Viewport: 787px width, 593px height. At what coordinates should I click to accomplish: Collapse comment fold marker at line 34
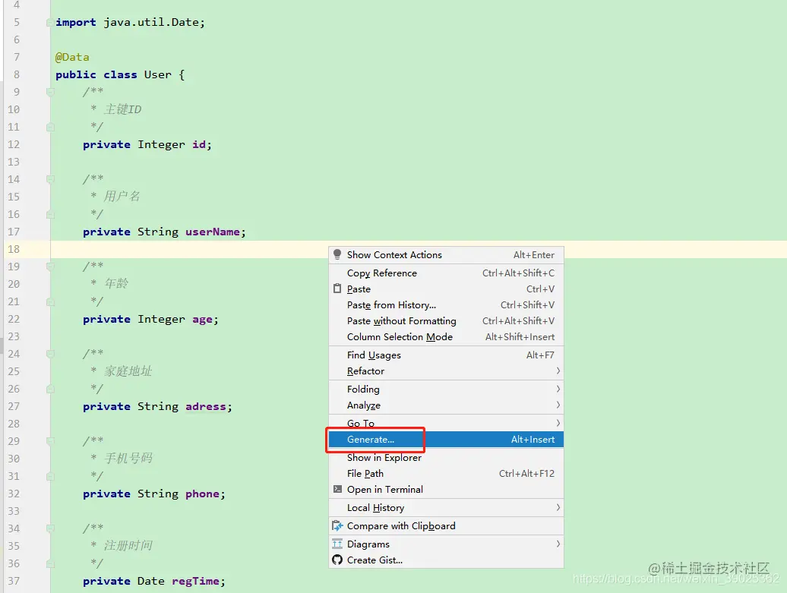(49, 528)
